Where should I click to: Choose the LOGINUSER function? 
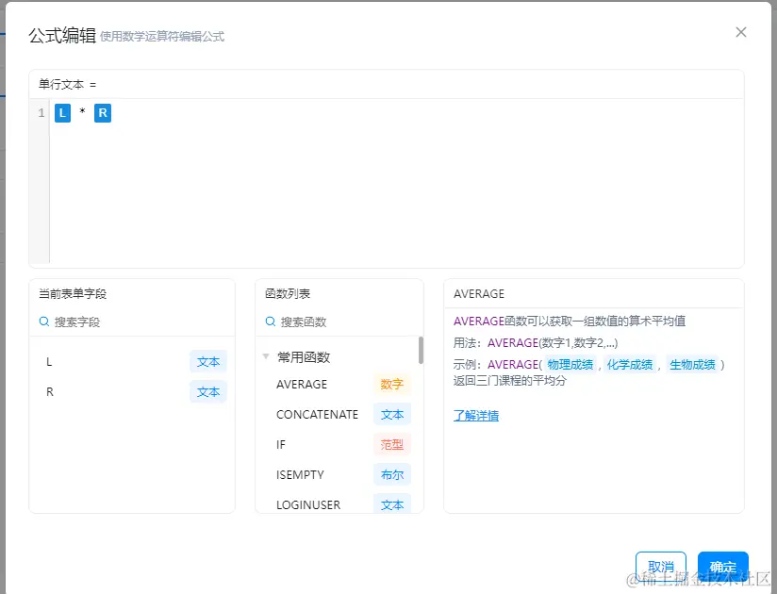coord(308,504)
